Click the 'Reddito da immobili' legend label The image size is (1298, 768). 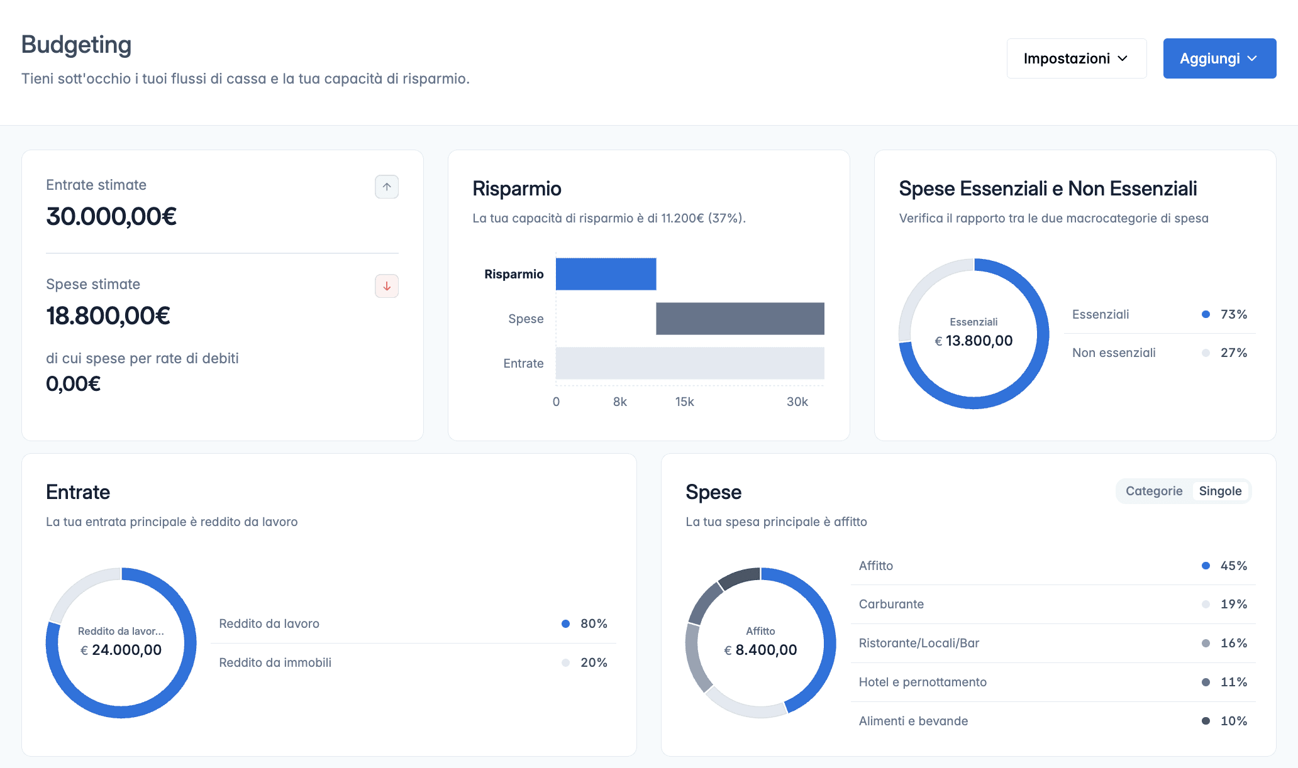(275, 662)
